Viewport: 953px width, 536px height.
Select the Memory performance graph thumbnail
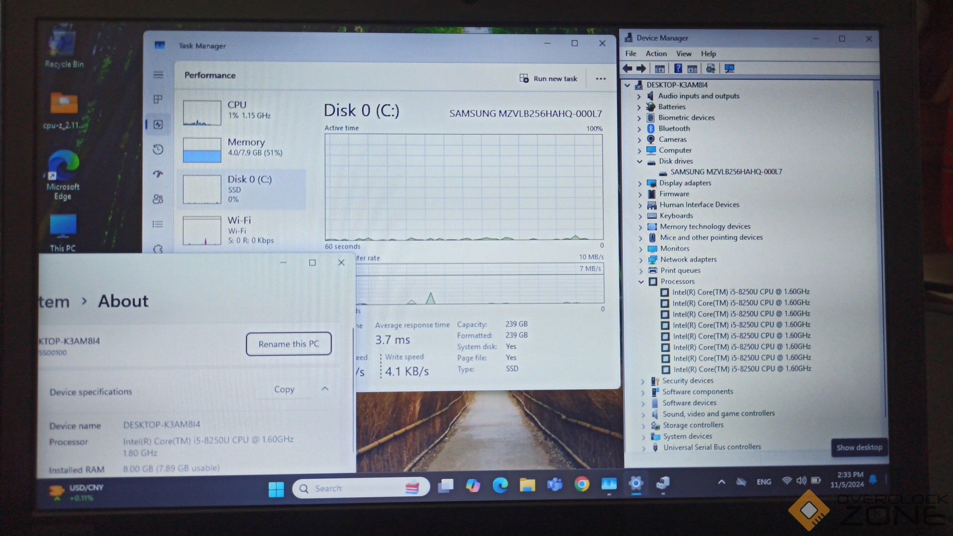[202, 150]
